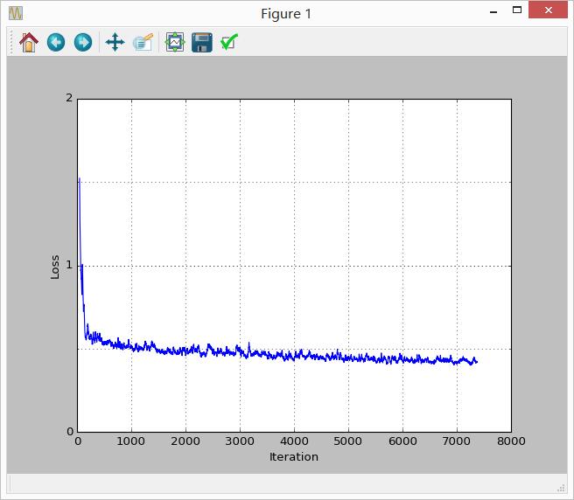Click the 'Iteration' x-axis label
The width and height of the screenshot is (574, 500).
click(294, 456)
